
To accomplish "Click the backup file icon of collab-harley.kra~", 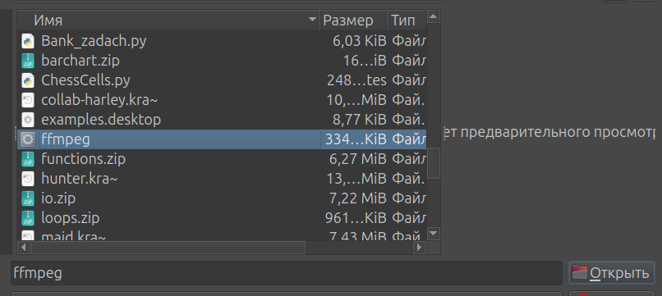I will [x=28, y=100].
